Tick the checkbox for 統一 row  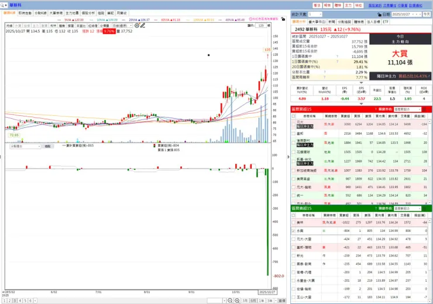294,196
